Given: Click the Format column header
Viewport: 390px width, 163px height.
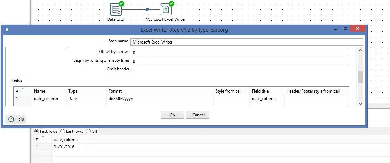Looking at the screenshot, I should (160, 91).
